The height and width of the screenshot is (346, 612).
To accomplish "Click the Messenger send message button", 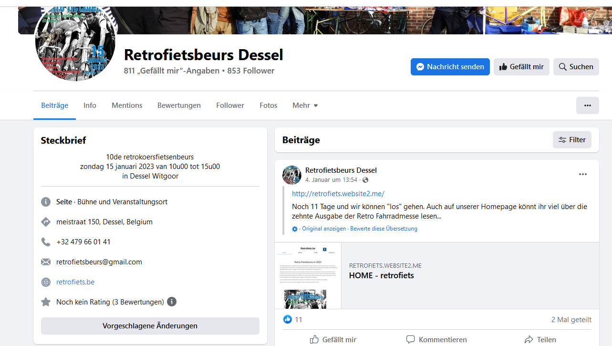I will (450, 67).
